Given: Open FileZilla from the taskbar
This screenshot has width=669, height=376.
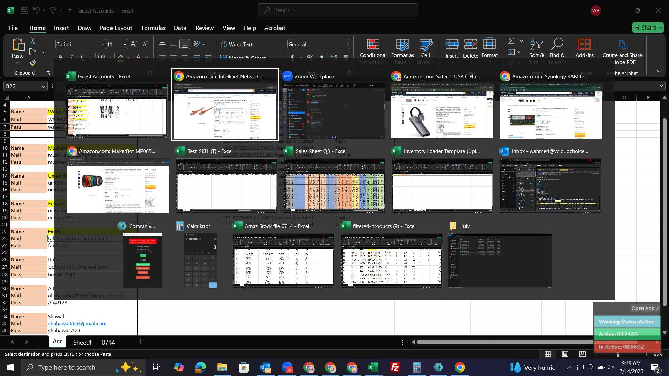Looking at the screenshot, I should (395, 367).
